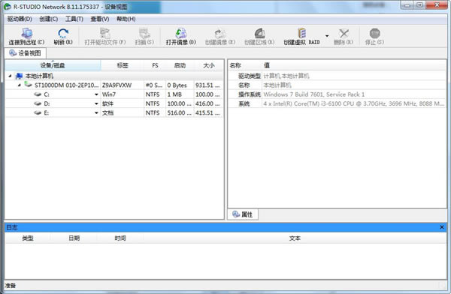This screenshot has height=294, width=451.
Task: Open the Help (H) menu
Action: click(126, 19)
